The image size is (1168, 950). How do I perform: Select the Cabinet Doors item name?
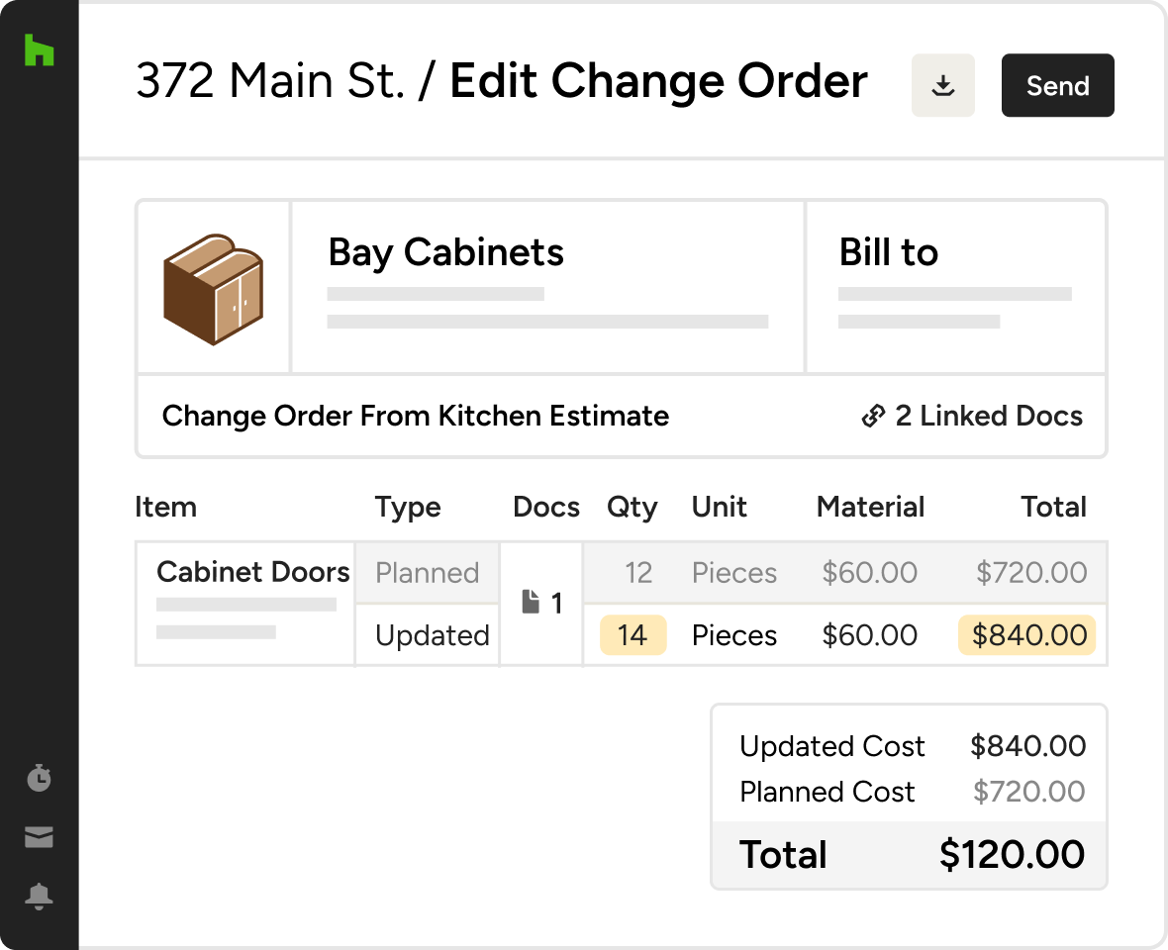[253, 572]
